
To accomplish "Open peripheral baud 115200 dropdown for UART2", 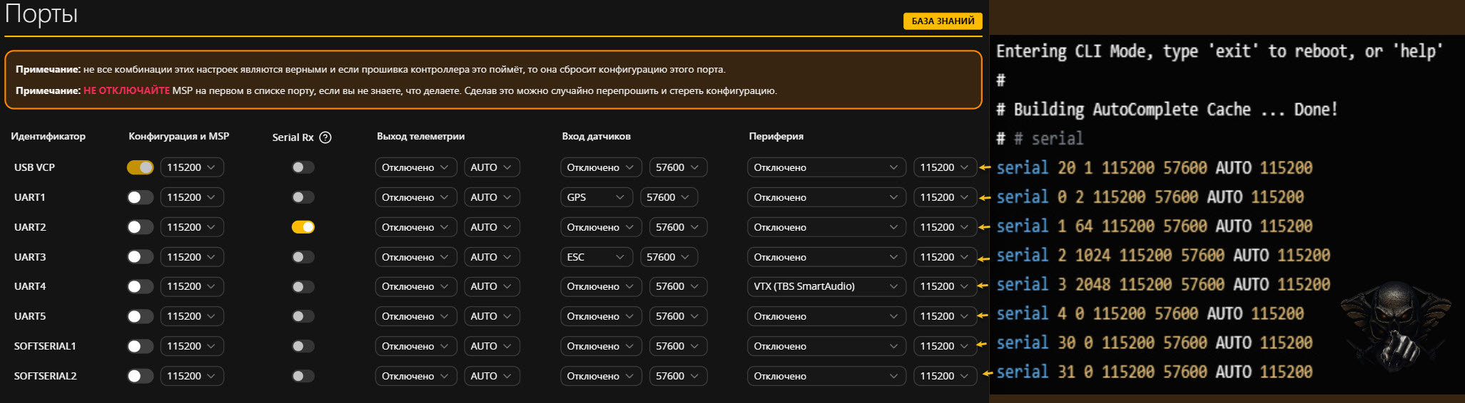I will 945,227.
